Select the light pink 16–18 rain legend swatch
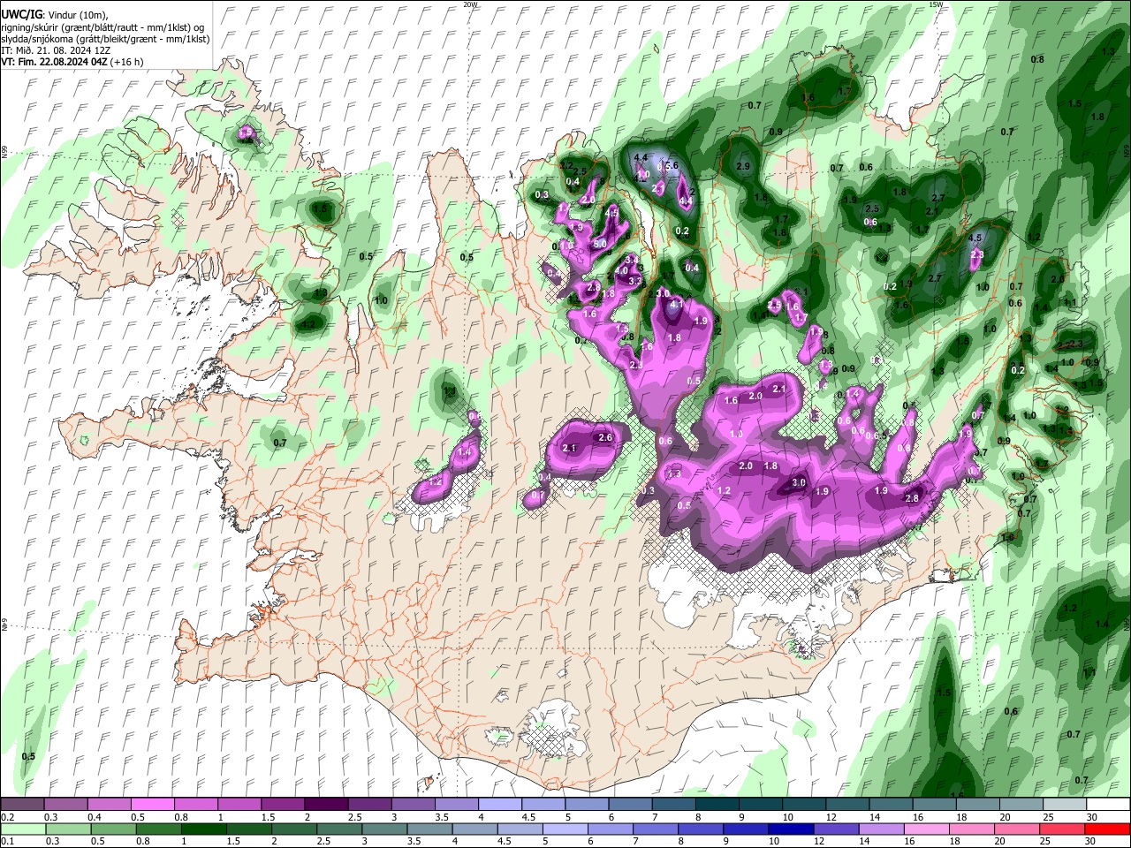 click(926, 829)
